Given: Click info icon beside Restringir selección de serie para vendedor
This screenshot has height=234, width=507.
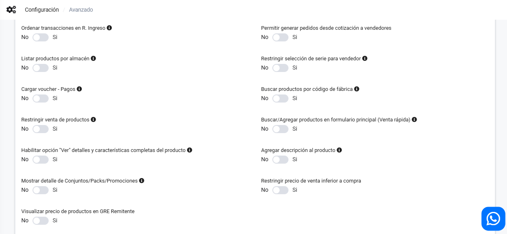Looking at the screenshot, I should coord(365,58).
